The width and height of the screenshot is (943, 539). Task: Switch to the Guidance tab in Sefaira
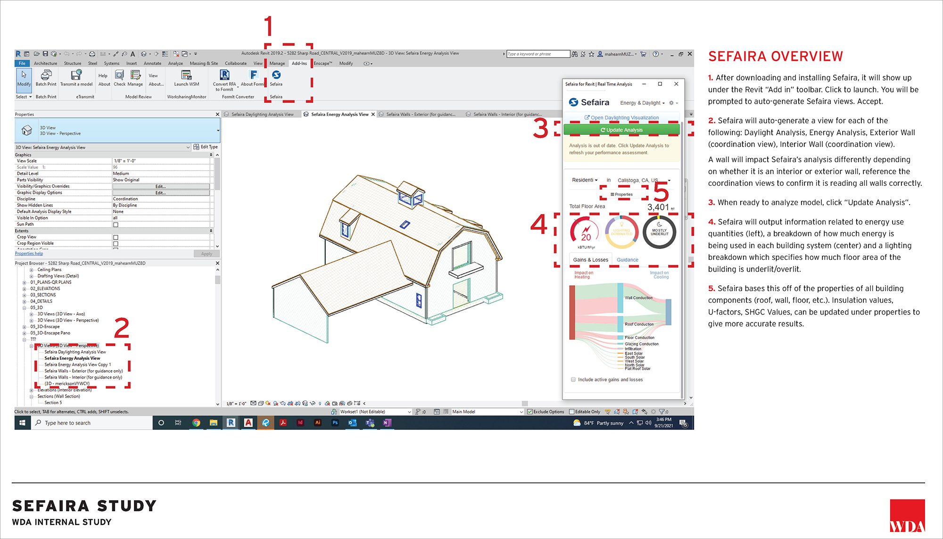(628, 260)
